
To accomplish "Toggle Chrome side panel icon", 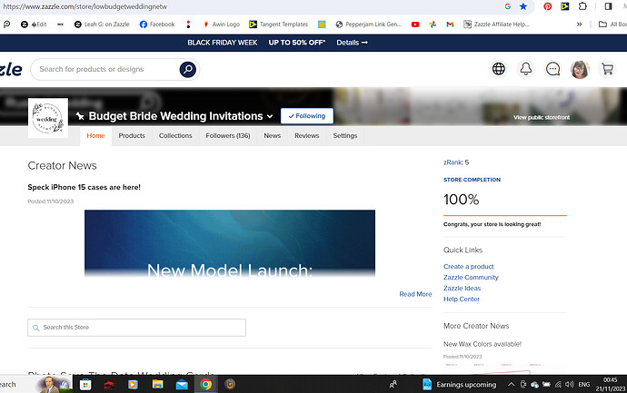I will [x=608, y=6].
